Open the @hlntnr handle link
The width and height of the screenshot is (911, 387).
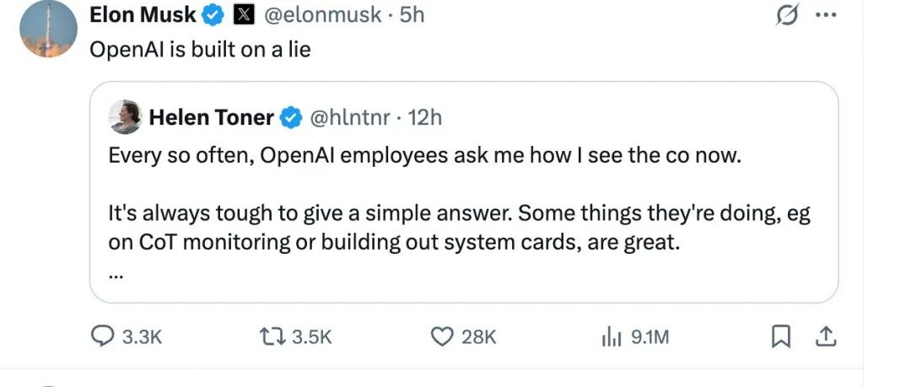pyautogui.click(x=350, y=118)
